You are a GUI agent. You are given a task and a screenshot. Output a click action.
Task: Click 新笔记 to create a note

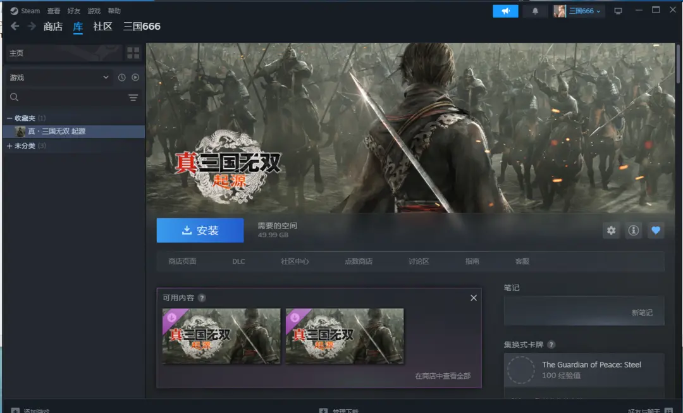[642, 313]
